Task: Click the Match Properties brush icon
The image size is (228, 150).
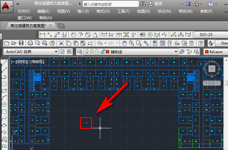Action: (x=83, y=43)
